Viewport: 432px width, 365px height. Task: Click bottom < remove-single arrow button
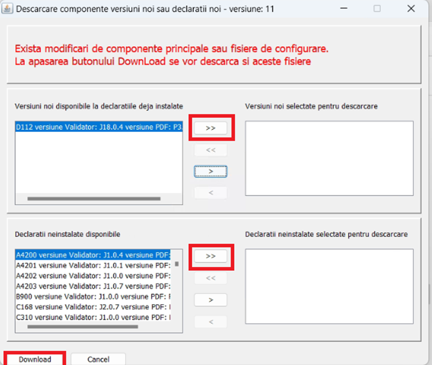(211, 322)
